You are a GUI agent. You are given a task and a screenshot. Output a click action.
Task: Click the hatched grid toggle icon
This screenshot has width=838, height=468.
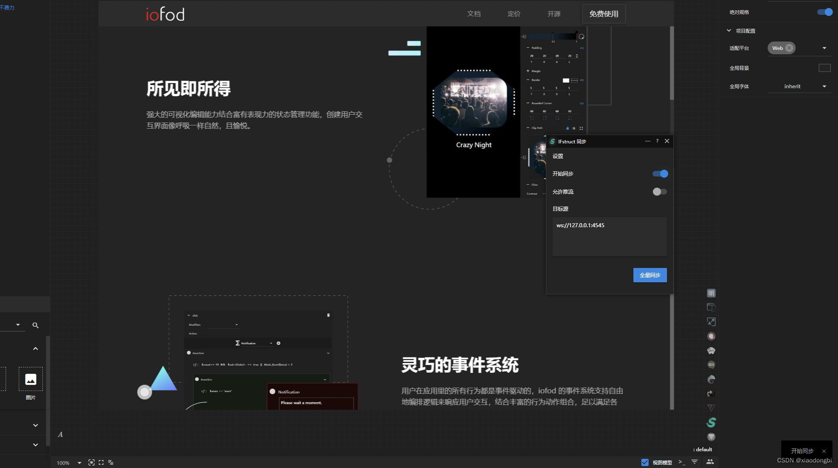[111, 462]
